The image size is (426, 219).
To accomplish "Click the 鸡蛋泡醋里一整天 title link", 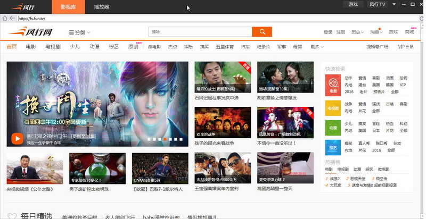I will (x=275, y=189).
